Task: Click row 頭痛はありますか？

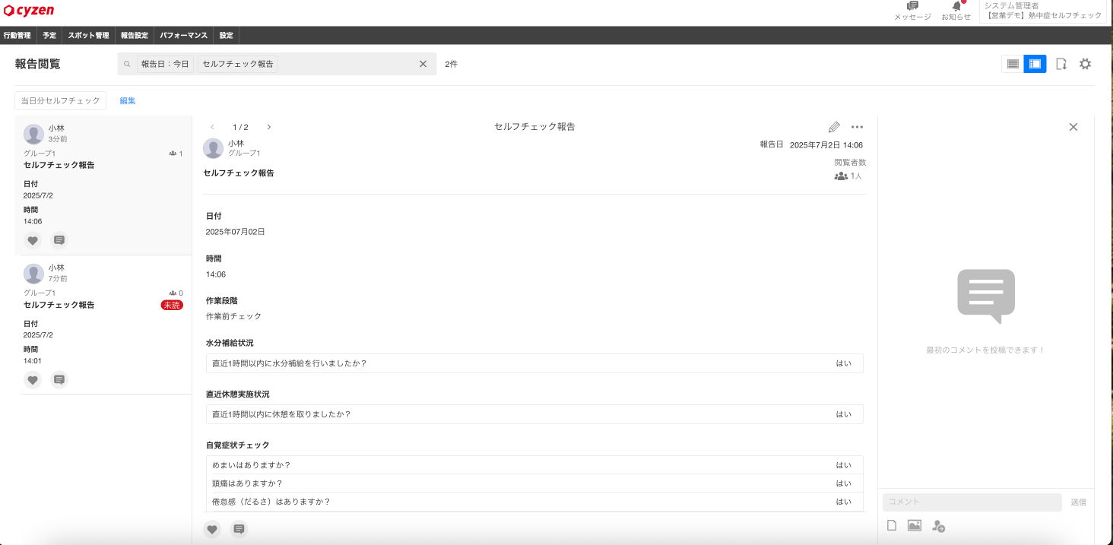Action: 534,483
